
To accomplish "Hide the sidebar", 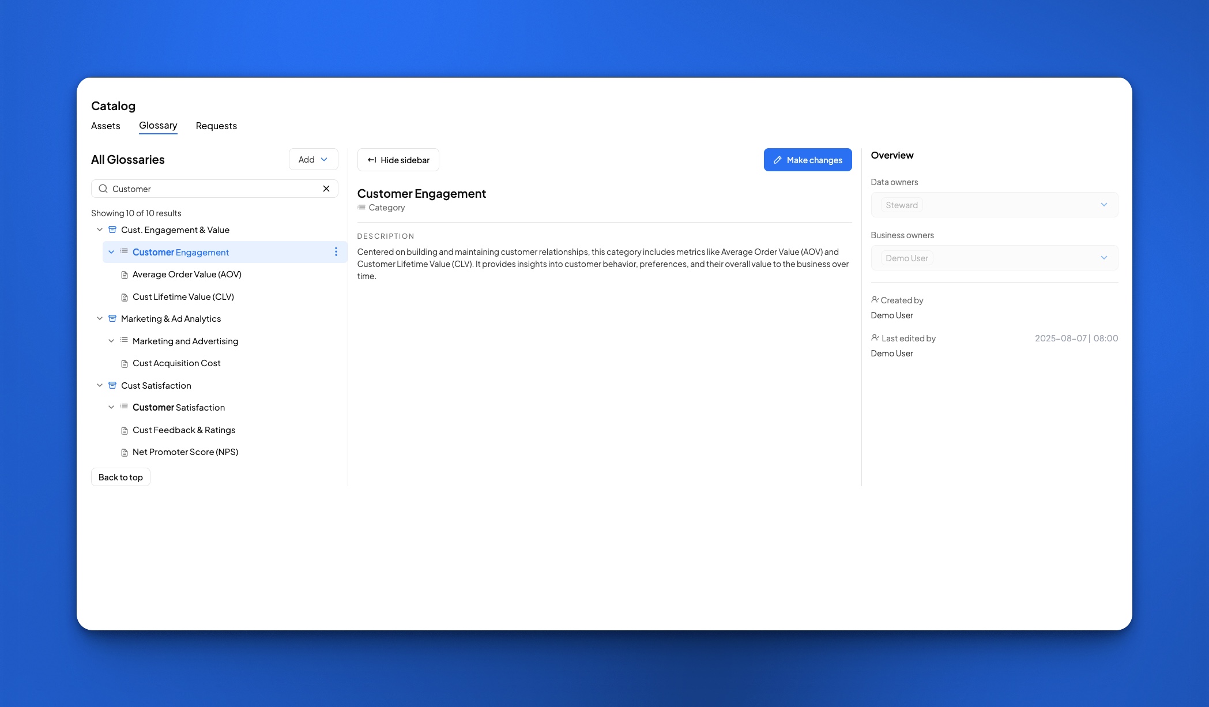I will point(398,160).
